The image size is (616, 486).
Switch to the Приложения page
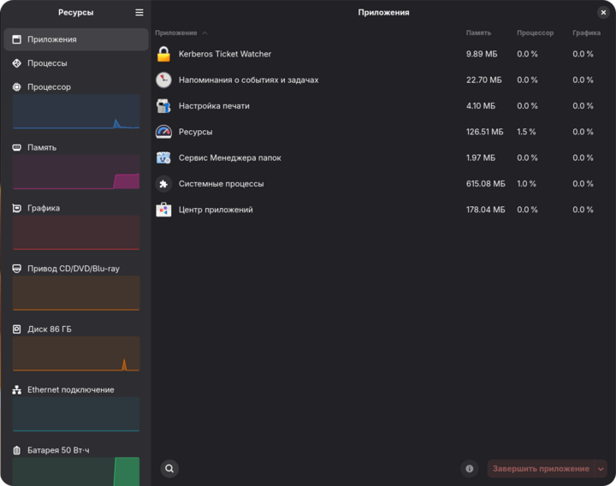coord(76,39)
